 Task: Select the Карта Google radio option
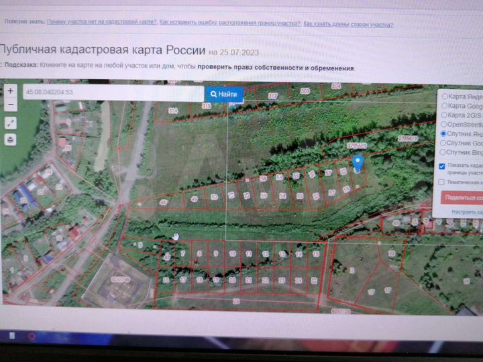coord(444,106)
